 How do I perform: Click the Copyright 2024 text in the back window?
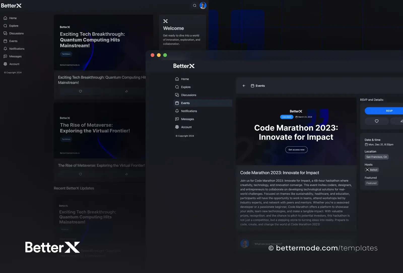(x=13, y=73)
